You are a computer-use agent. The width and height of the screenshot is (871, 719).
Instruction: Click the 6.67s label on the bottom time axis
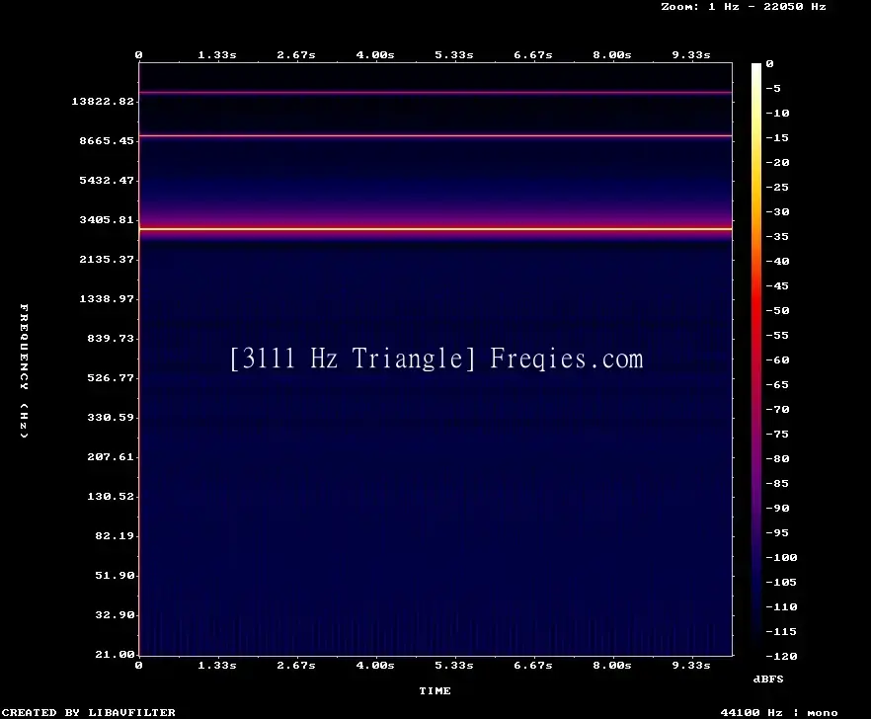[532, 665]
